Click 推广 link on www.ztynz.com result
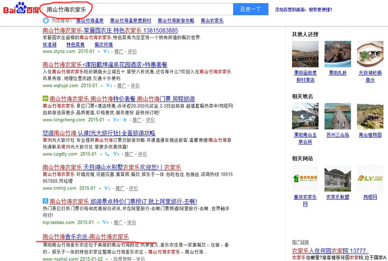 119,51
